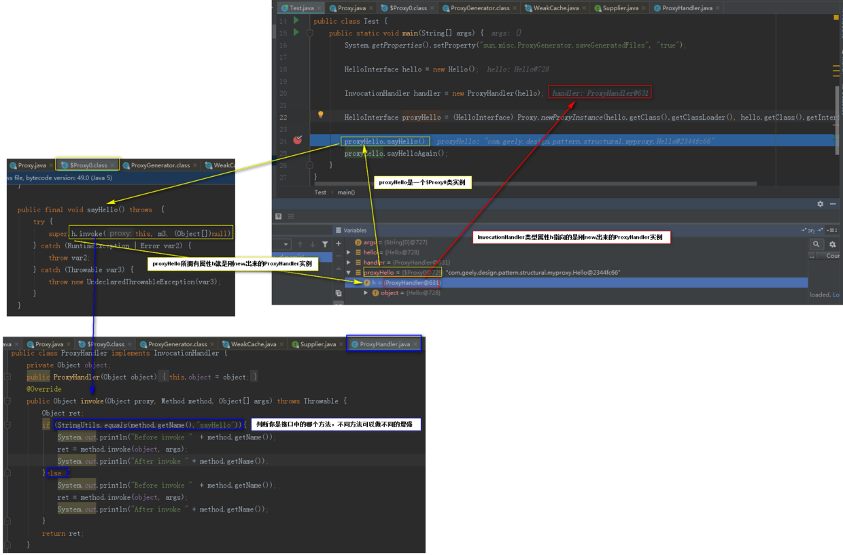Click the yellow warning indicator at top of editor
The height and width of the screenshot is (555, 843).
coord(836,17)
